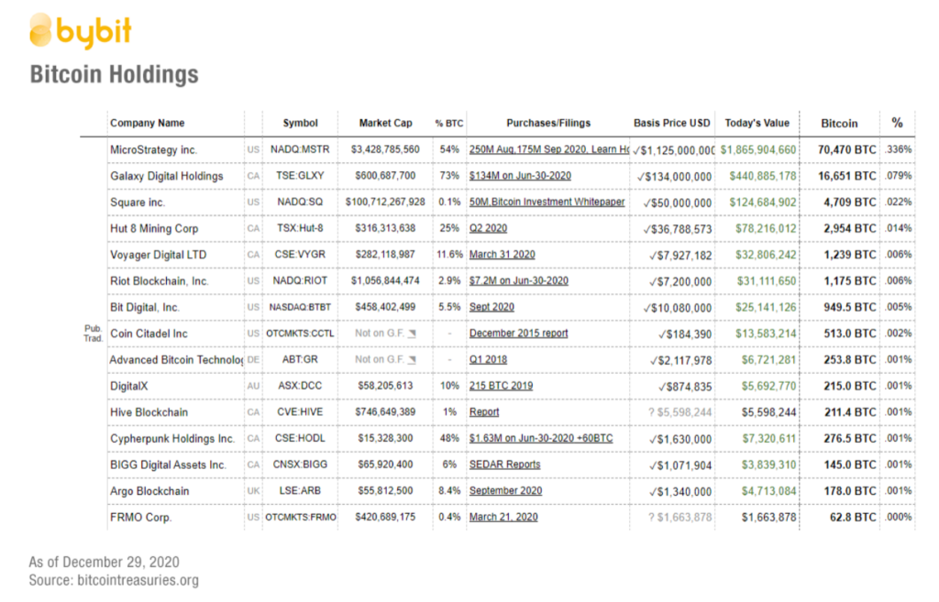Click the '$3,428,785,560' market cap value
Screen dimensions: 939x602
(x=386, y=149)
